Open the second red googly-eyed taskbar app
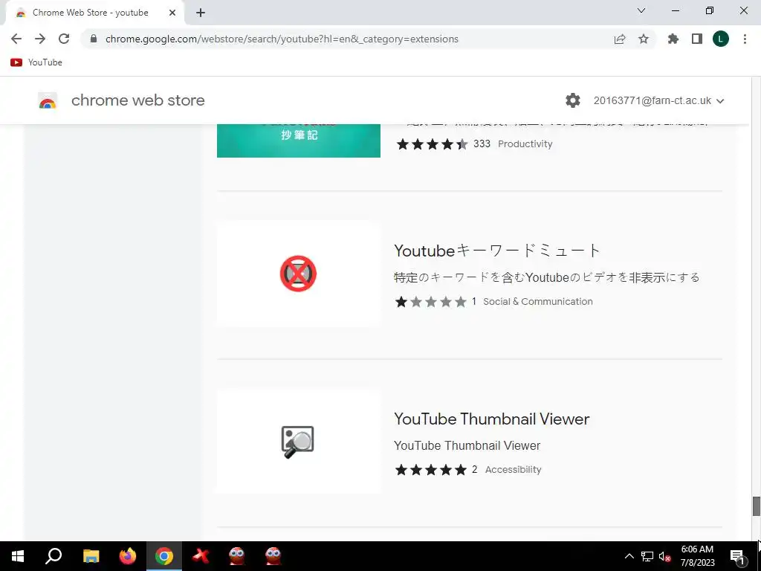The width and height of the screenshot is (761, 571). click(x=273, y=556)
